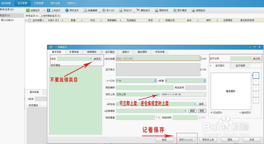Open the dropdown arrow after 批量编辑
264x144 pixels.
coord(100,12)
